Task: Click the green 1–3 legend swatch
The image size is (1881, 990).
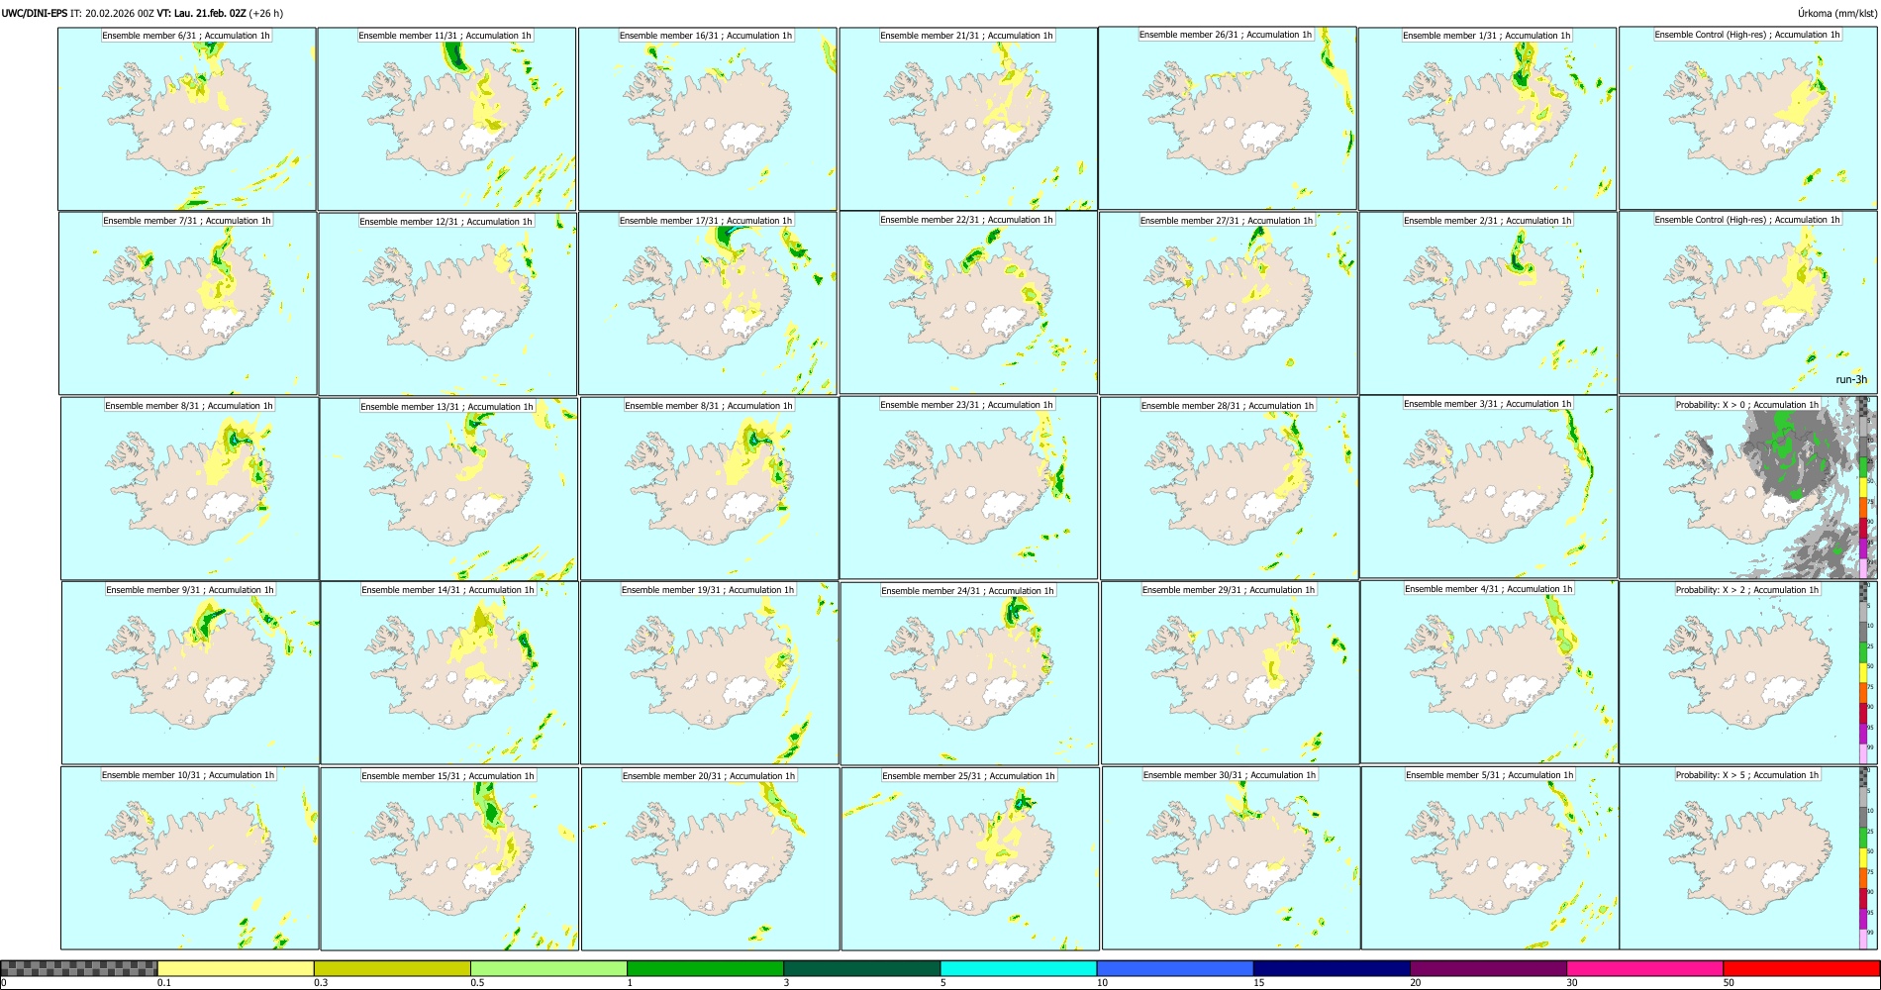Action: [705, 968]
